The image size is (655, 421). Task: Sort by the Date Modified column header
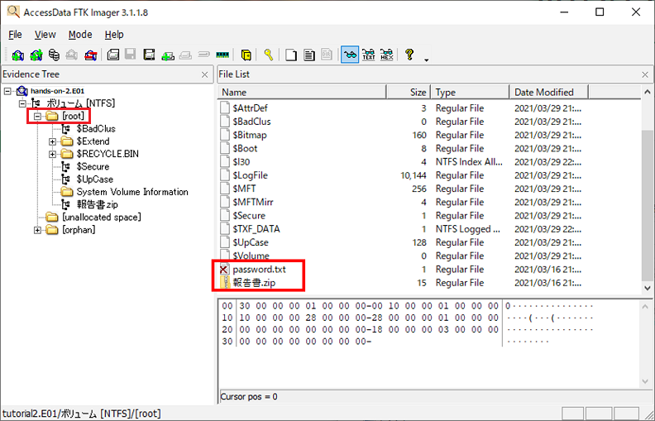pos(549,93)
